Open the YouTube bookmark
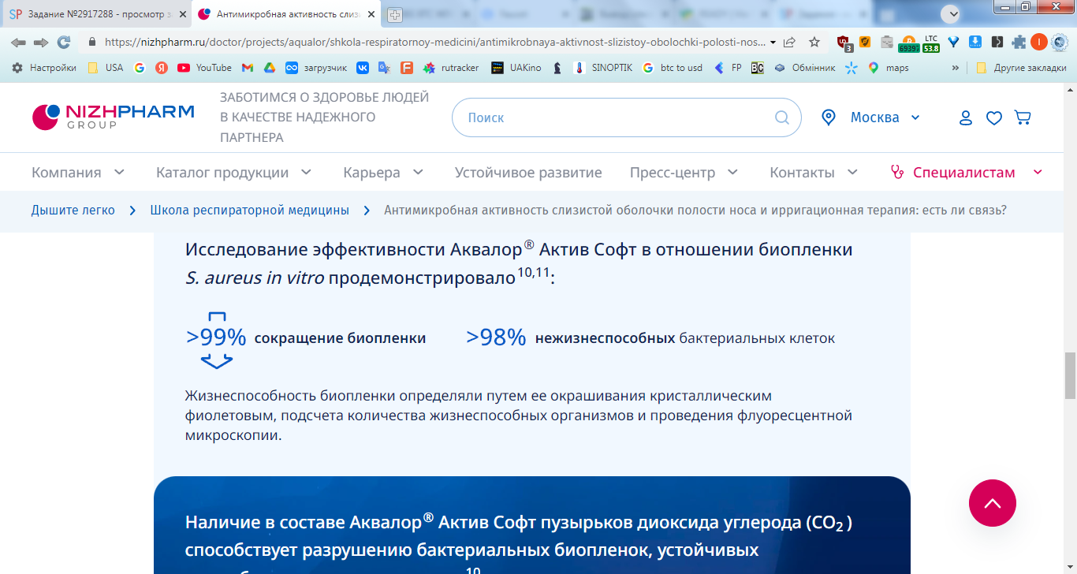Image resolution: width=1077 pixels, height=574 pixels. pyautogui.click(x=204, y=68)
